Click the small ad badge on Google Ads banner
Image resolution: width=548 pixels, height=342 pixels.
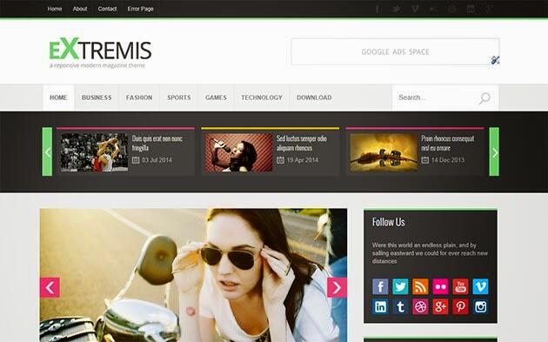pos(495,60)
